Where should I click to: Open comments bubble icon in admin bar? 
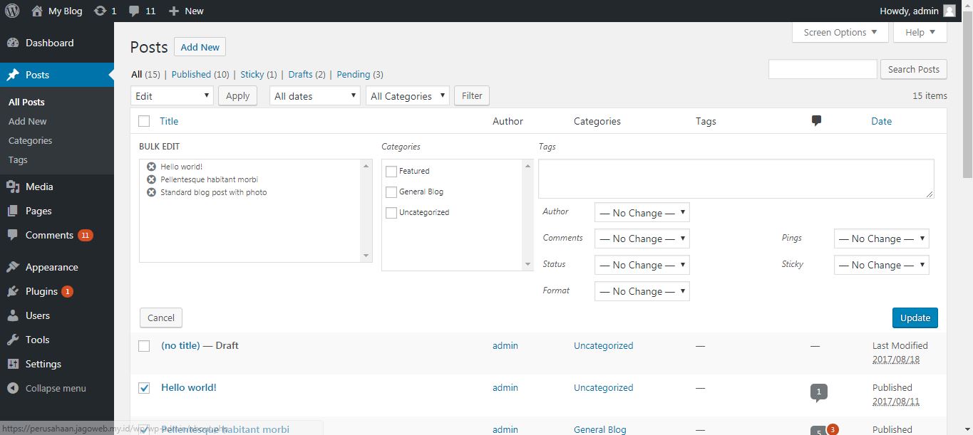(x=134, y=11)
